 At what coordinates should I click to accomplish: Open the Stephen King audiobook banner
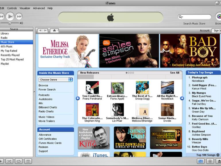point(94,138)
